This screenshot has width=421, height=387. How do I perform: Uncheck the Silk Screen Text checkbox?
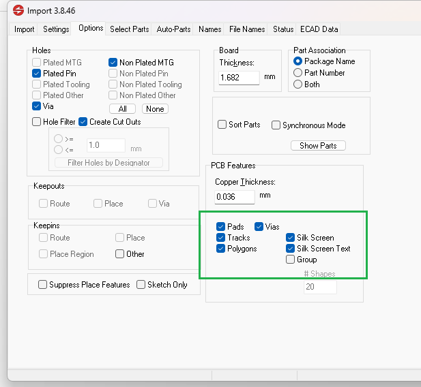(x=291, y=249)
